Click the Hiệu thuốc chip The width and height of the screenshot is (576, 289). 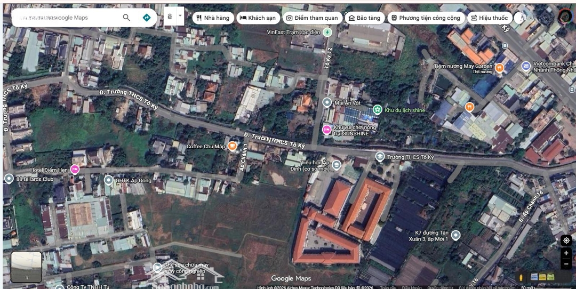489,18
